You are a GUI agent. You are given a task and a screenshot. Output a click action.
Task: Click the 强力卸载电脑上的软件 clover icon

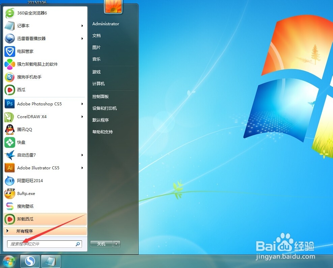click(x=10, y=64)
